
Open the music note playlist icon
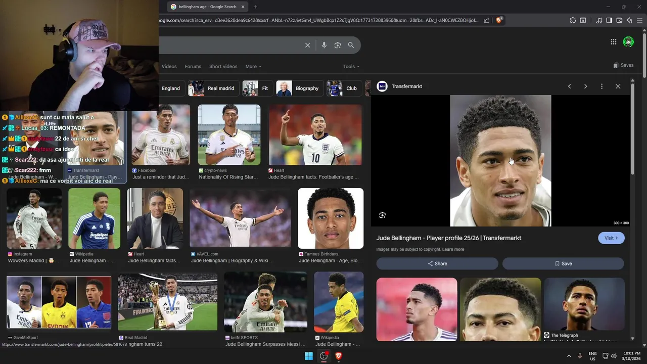(599, 20)
